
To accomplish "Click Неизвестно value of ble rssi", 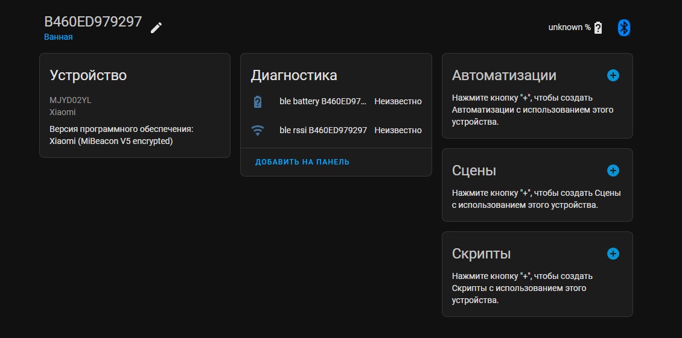I will point(398,130).
